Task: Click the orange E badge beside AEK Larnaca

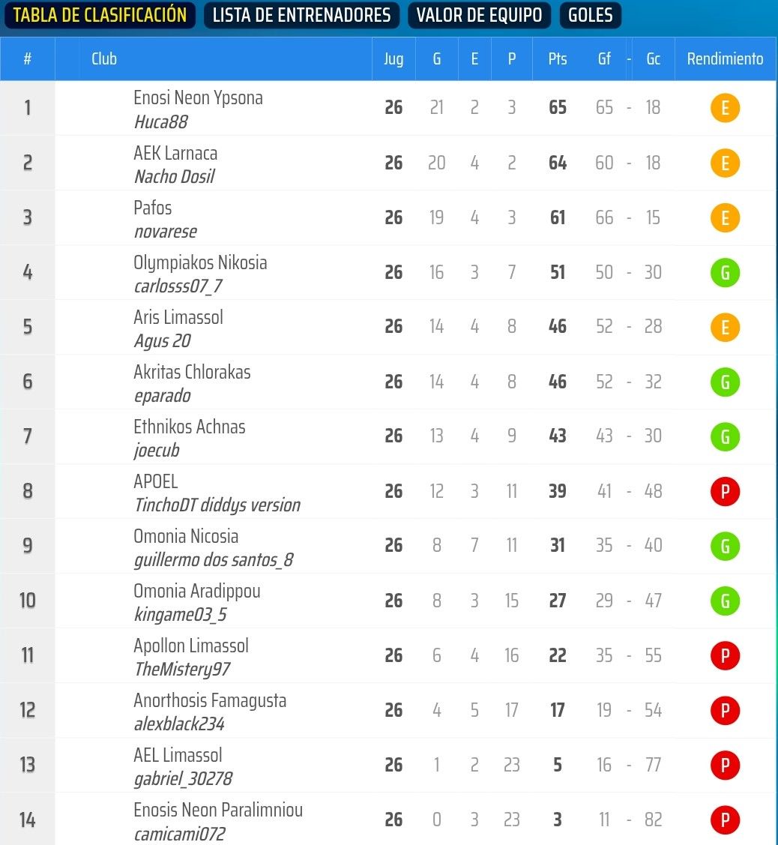Action: coord(725,163)
